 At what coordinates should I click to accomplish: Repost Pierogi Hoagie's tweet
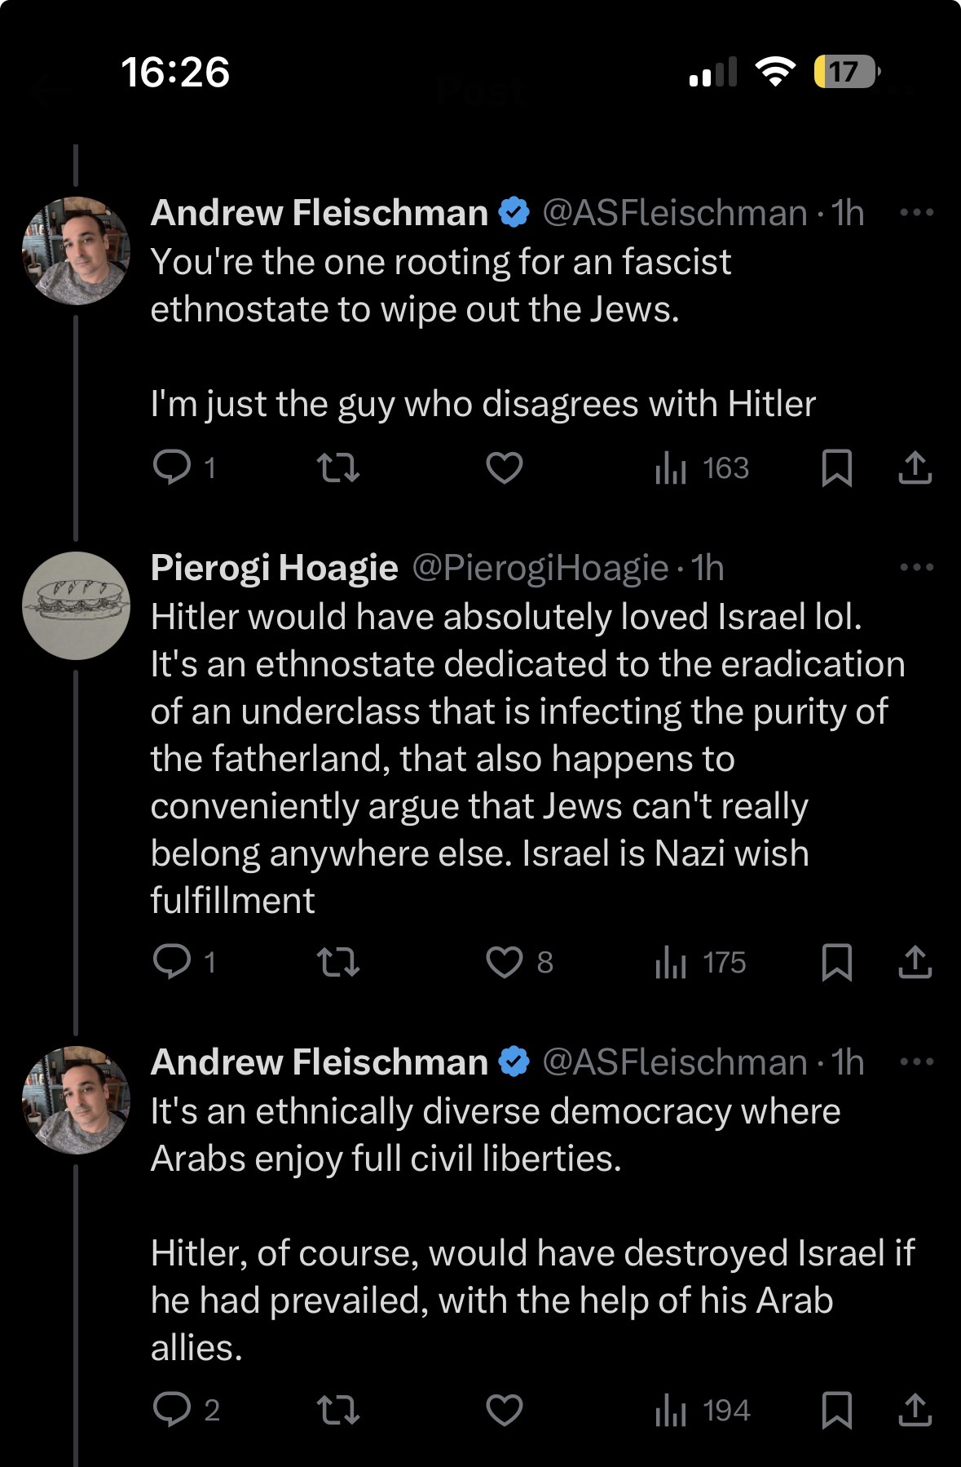click(337, 962)
